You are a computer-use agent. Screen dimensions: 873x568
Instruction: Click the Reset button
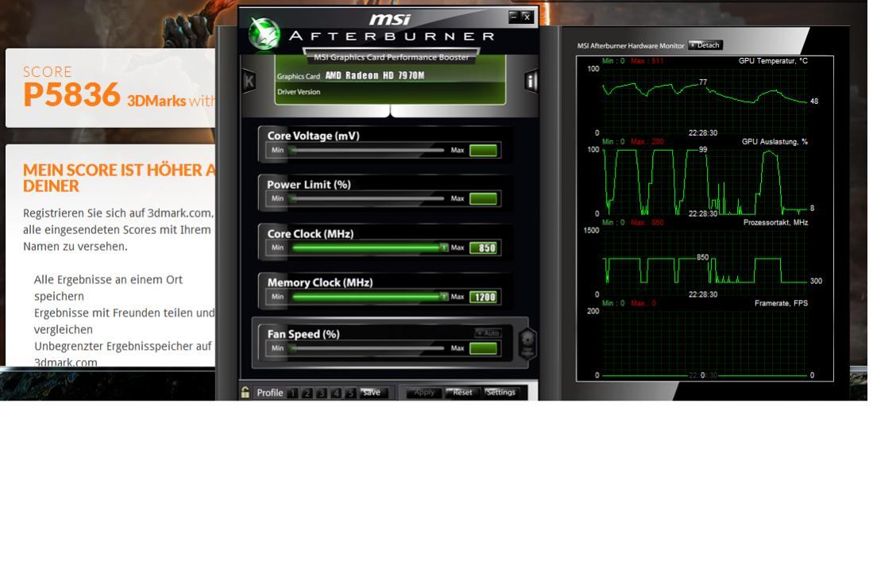(462, 393)
